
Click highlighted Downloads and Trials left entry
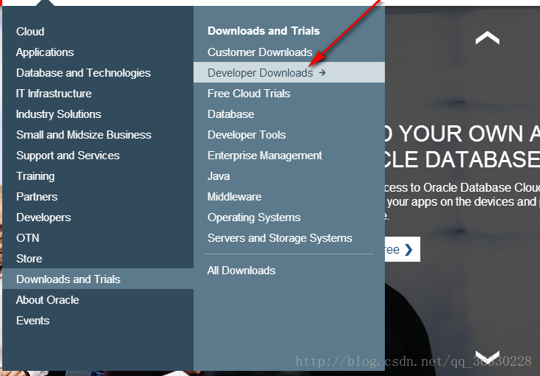(98, 279)
